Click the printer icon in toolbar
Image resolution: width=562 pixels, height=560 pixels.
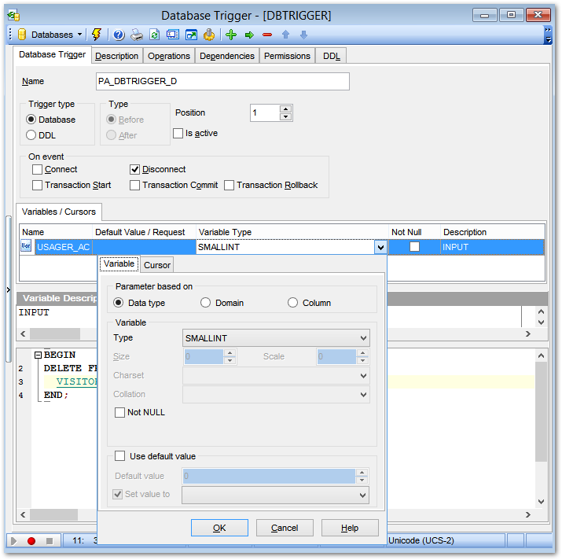tap(137, 35)
